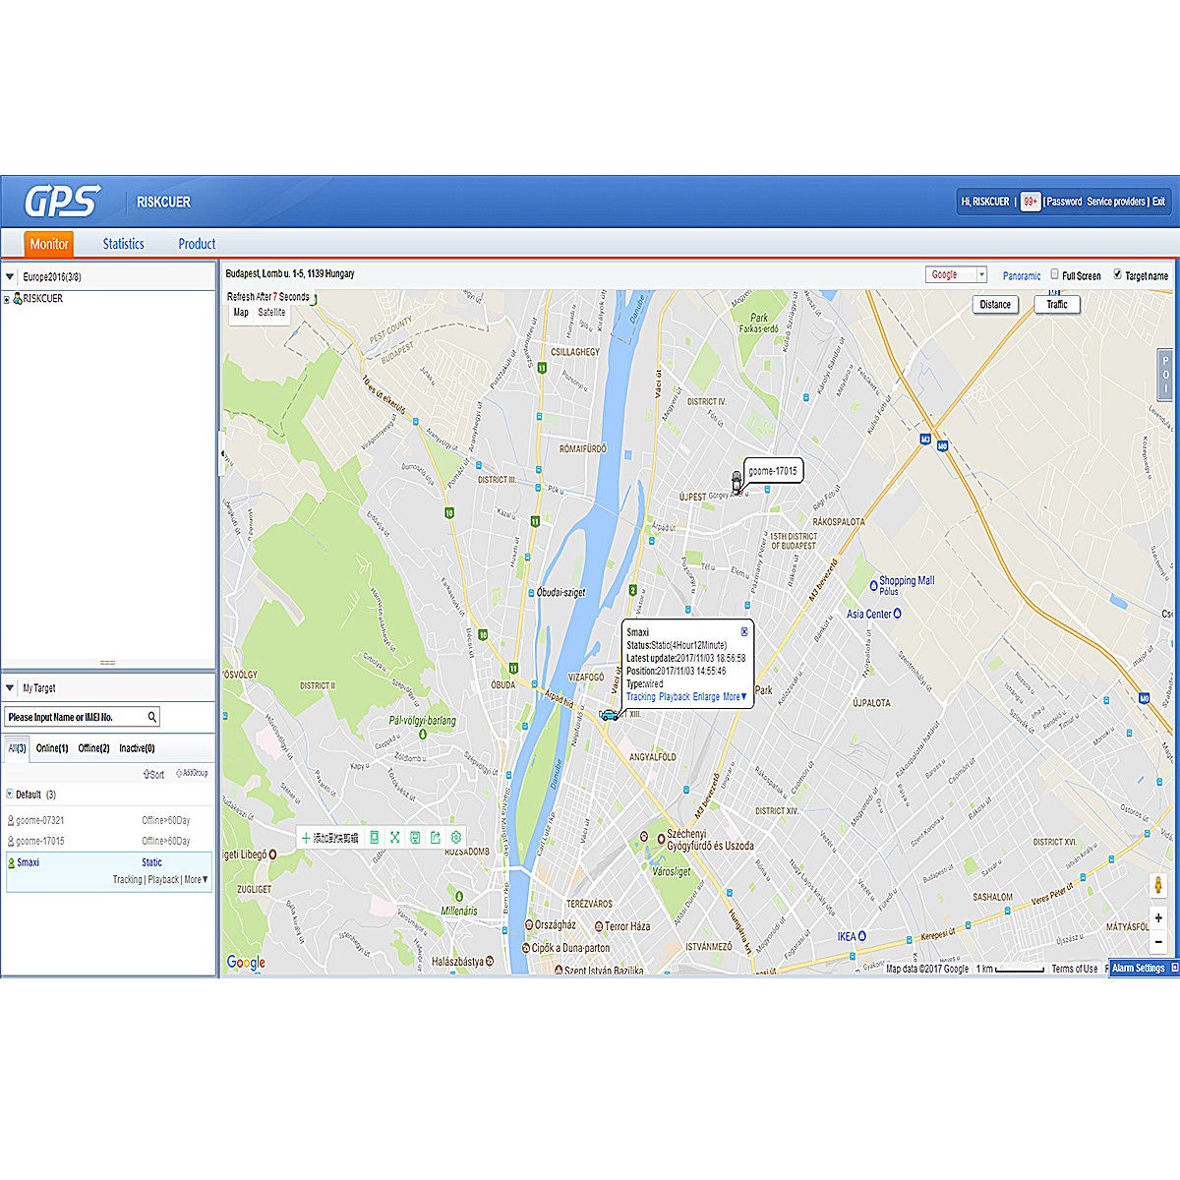Open the Google map provider dropdown
Viewport: 1180px width, 1180px height.
(x=956, y=274)
